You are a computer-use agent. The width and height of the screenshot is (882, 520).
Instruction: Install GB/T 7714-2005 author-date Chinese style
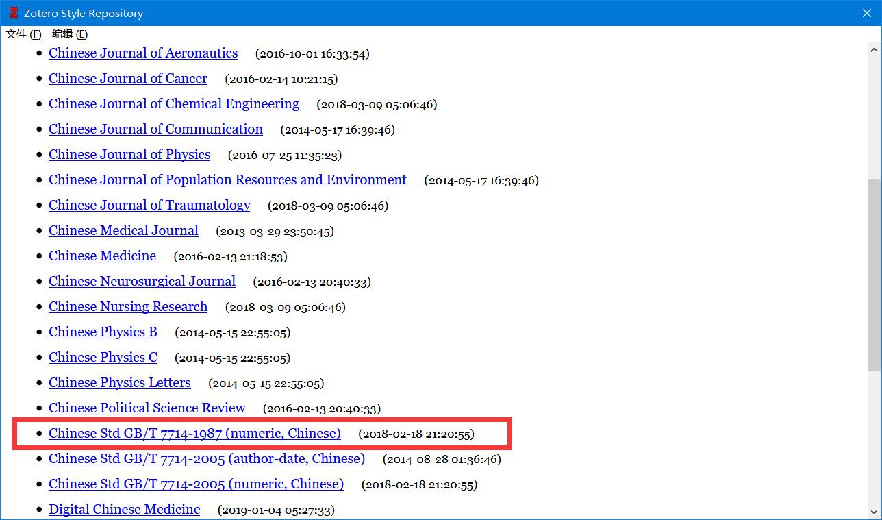point(207,459)
